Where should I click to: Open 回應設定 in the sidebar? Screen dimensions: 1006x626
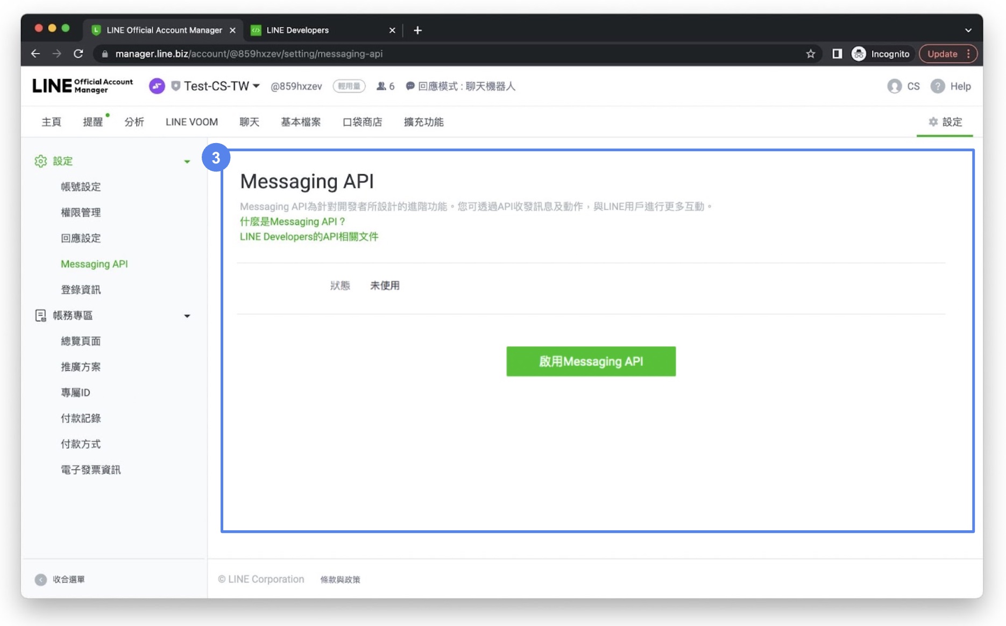(x=81, y=238)
